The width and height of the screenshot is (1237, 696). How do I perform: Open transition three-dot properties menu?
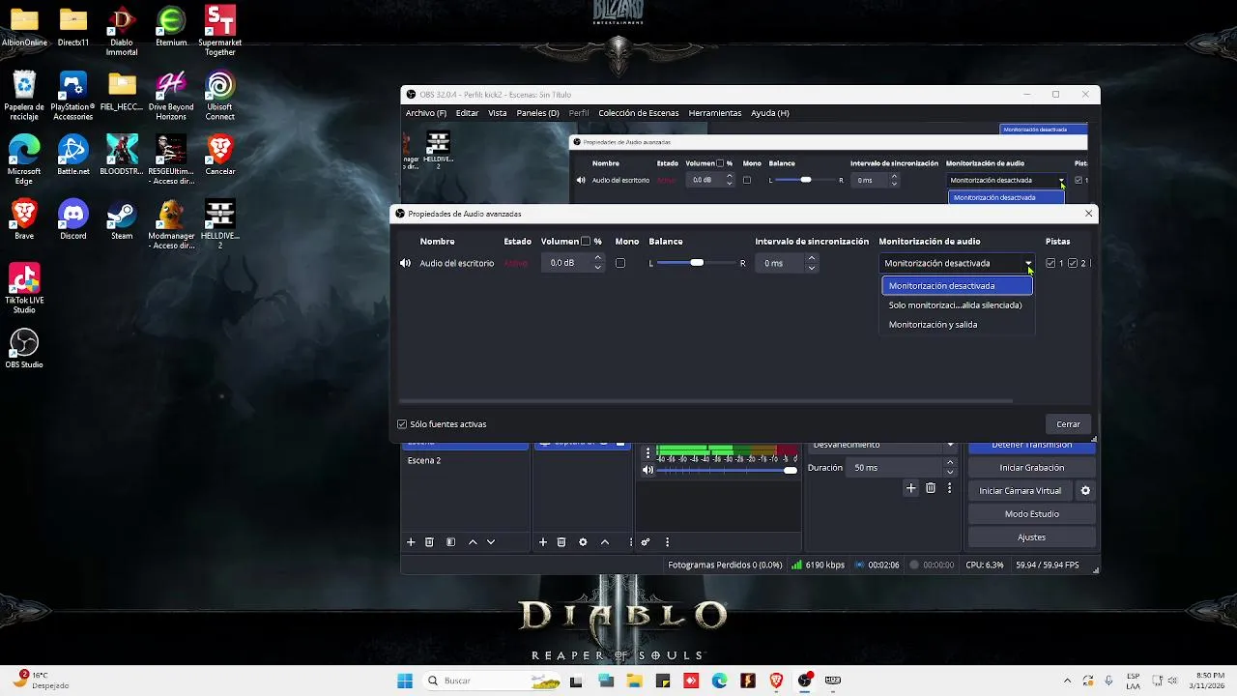(949, 489)
